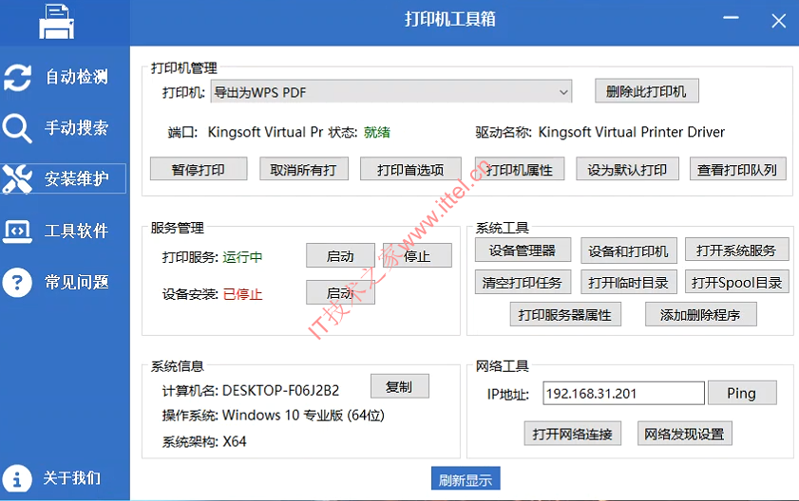Click the 常见问题 question mark icon
Screen dimensions: 799x501
tap(18, 282)
